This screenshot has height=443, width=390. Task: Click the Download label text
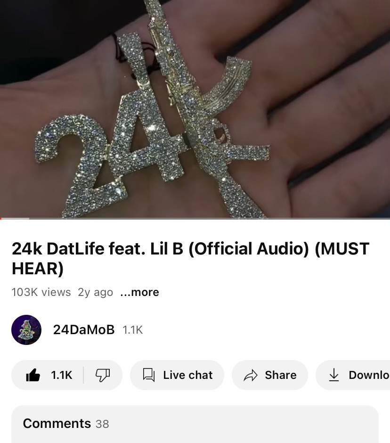369,375
